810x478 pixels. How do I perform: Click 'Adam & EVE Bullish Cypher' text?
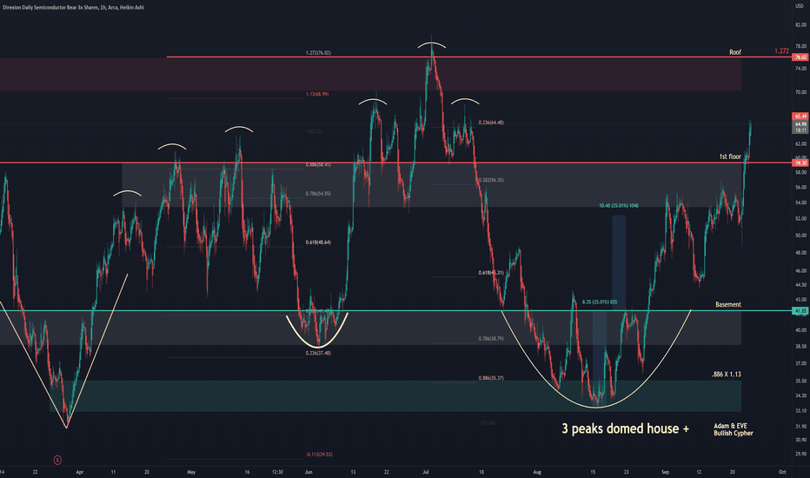pos(733,429)
